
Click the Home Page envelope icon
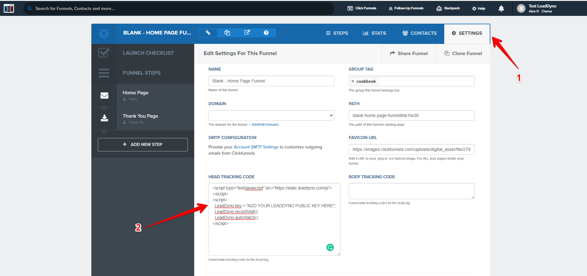pos(104,96)
